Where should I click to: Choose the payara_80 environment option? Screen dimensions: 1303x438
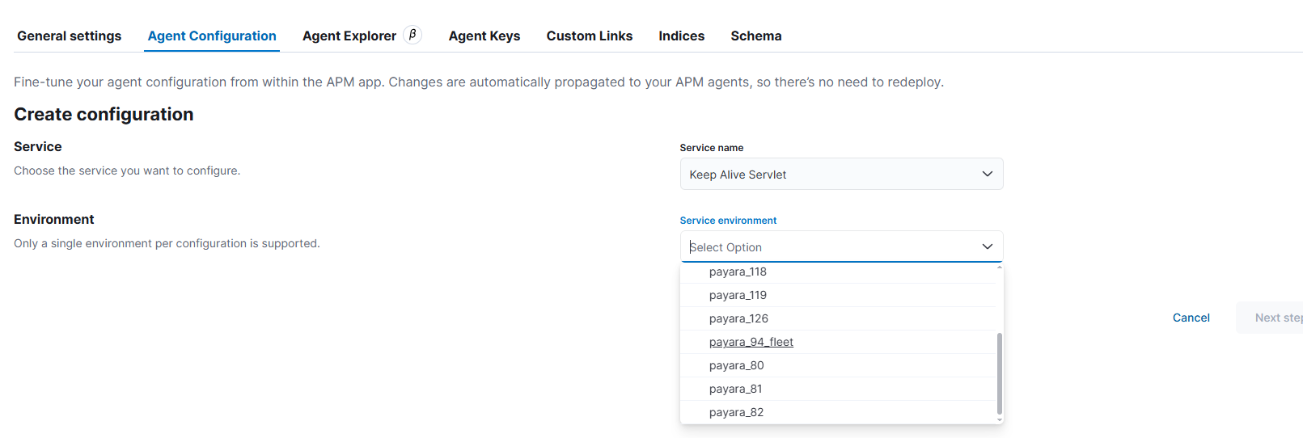(x=737, y=365)
